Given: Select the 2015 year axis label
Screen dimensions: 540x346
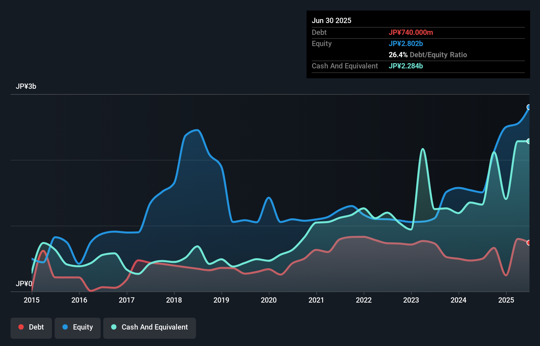Looking at the screenshot, I should click(31, 300).
